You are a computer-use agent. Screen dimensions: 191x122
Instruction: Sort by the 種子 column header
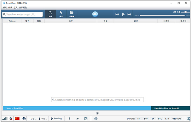[x=27, y=21]
